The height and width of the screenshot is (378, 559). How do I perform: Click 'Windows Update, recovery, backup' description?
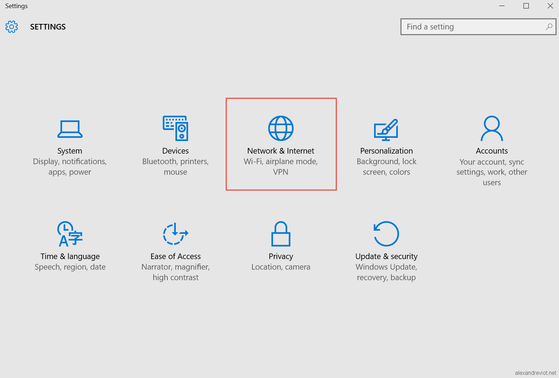pyautogui.click(x=386, y=272)
